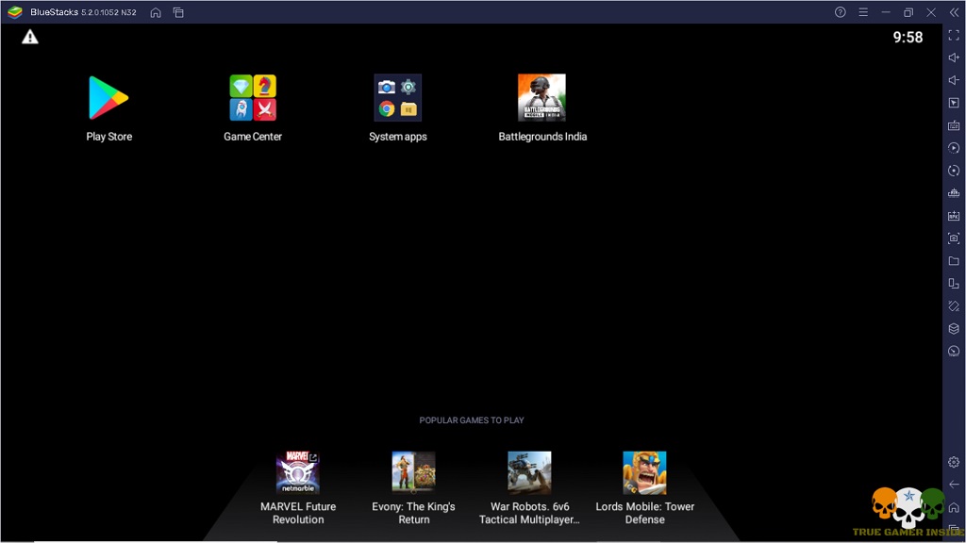Image resolution: width=966 pixels, height=543 pixels.
Task: Mute audio using the sidebar volume-down control
Action: point(953,79)
